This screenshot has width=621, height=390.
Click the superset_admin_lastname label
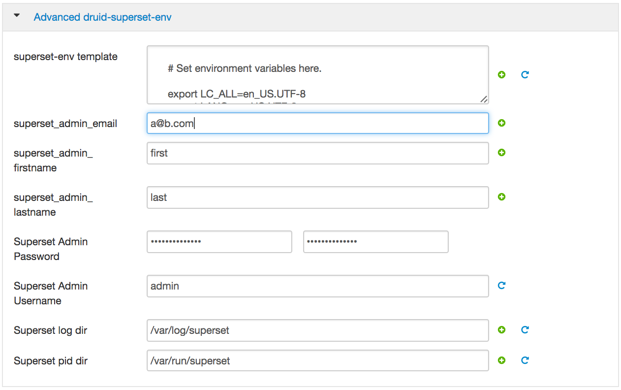click(x=53, y=205)
